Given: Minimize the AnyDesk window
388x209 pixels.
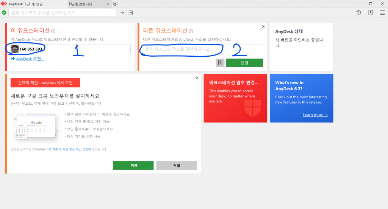Looking at the screenshot, I should 359,4.
